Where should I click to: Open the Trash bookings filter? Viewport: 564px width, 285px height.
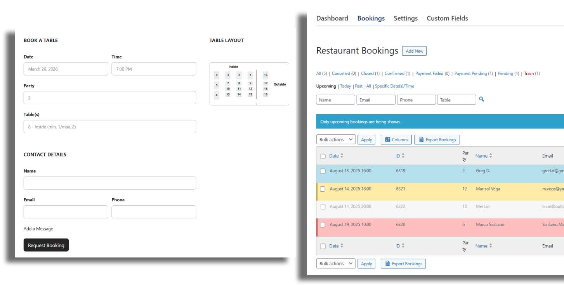tap(528, 73)
